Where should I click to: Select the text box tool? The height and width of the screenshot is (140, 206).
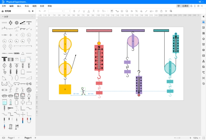112,11
